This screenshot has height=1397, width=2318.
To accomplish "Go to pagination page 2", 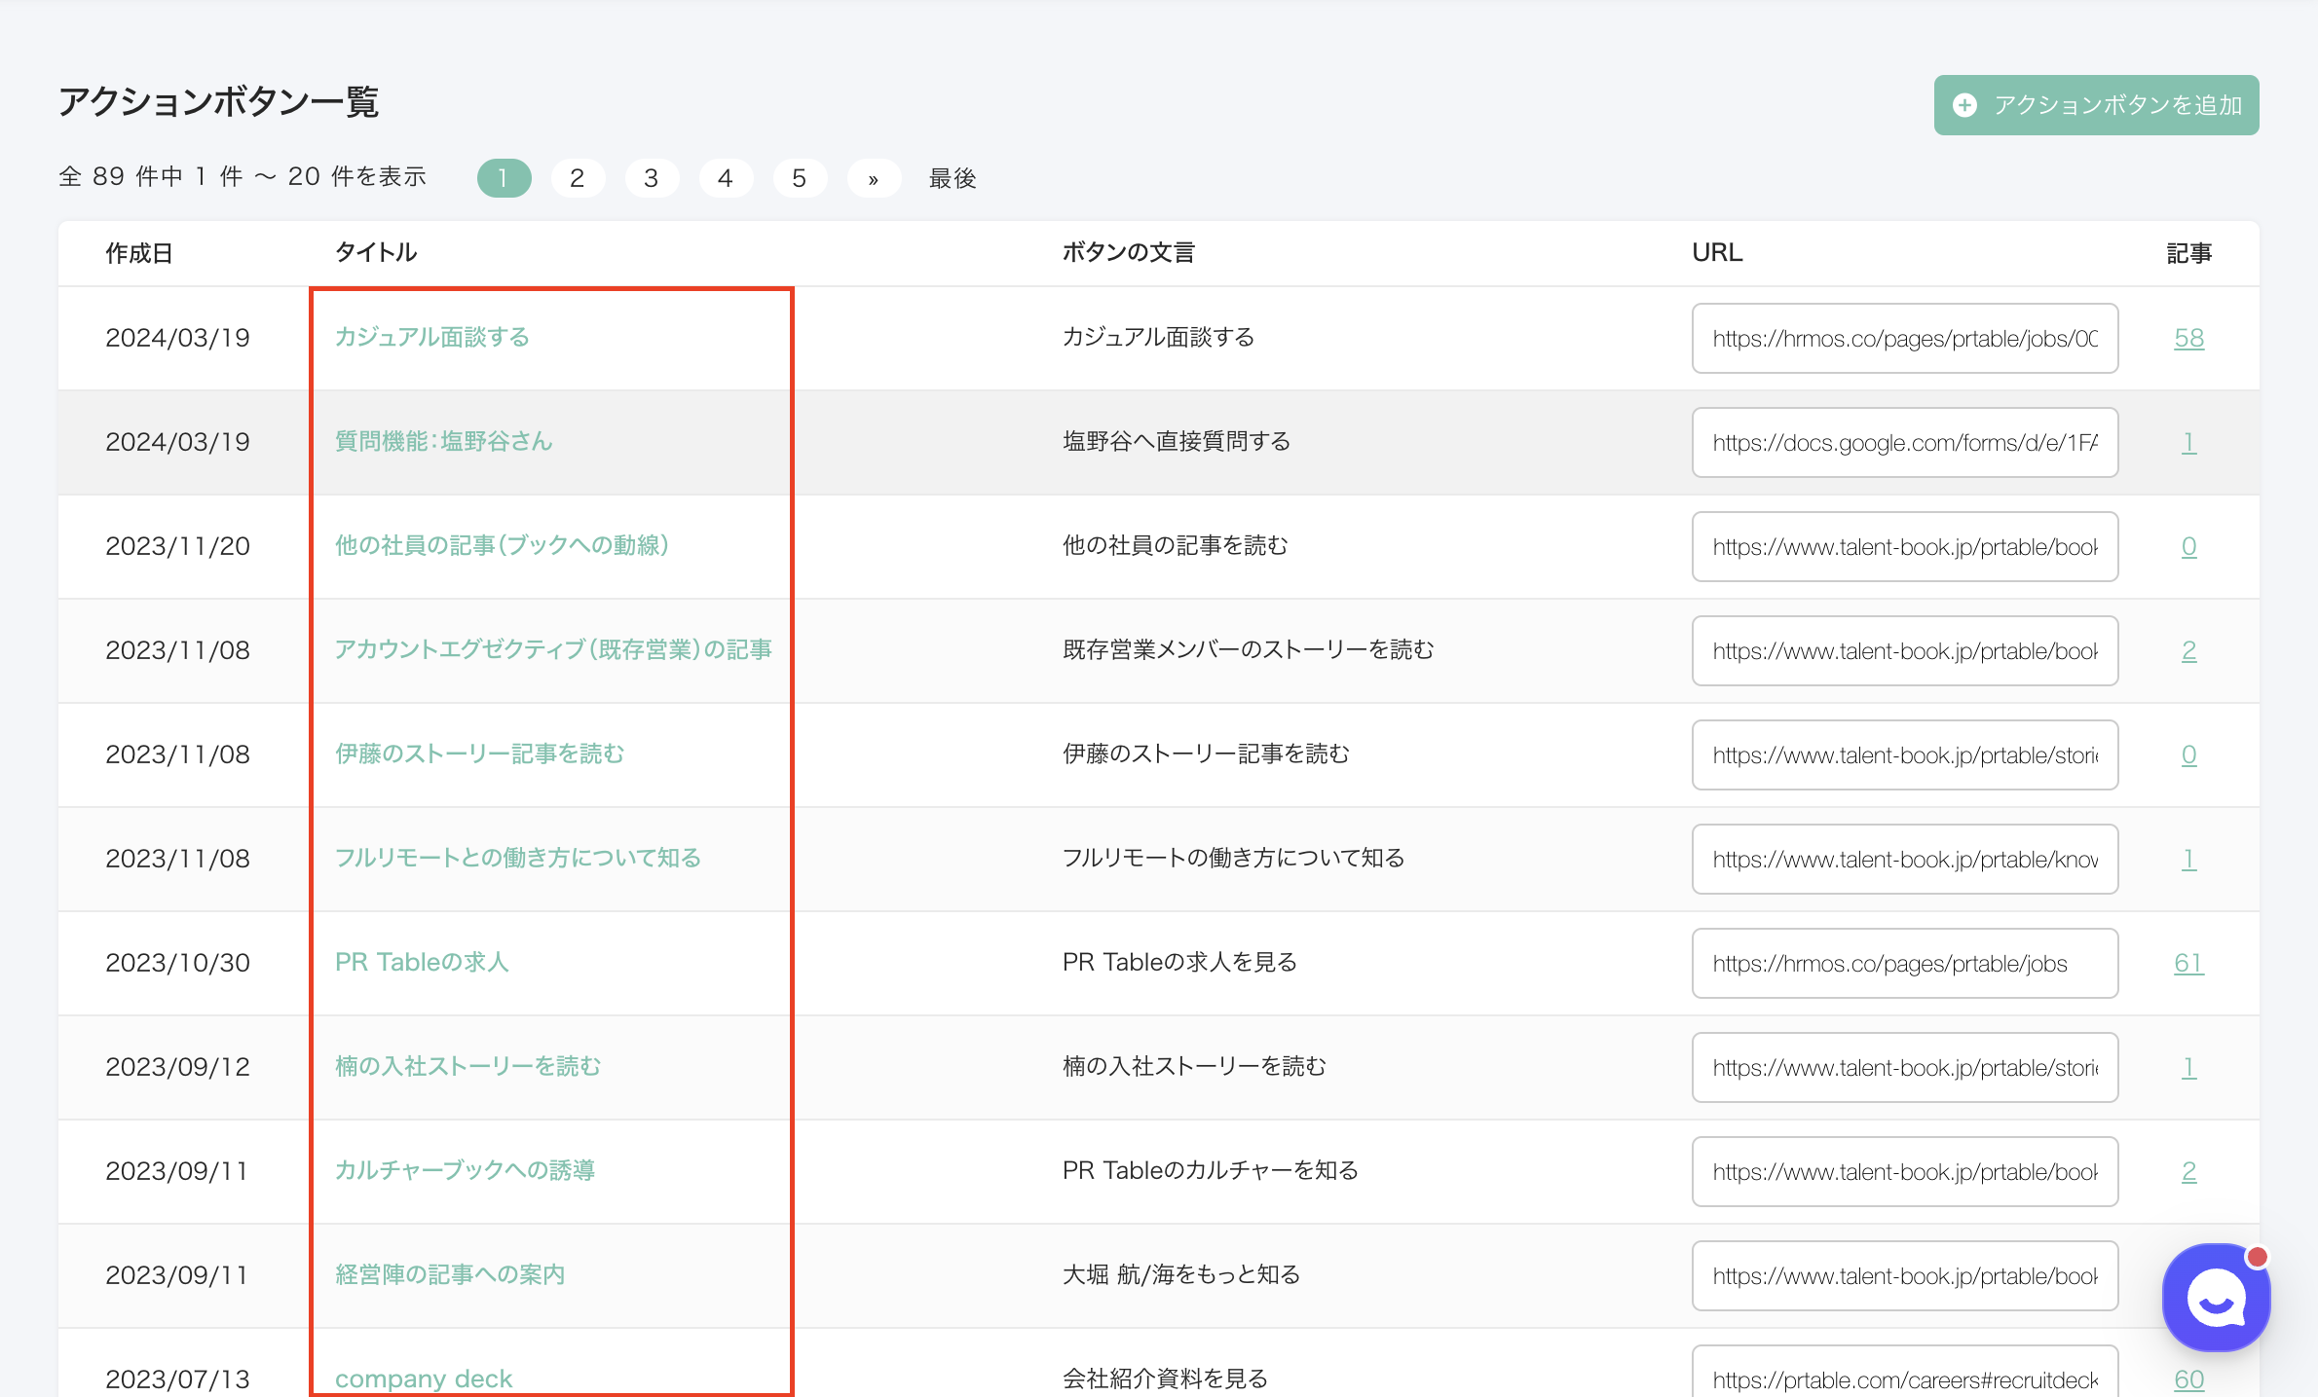I will pyautogui.click(x=578, y=178).
